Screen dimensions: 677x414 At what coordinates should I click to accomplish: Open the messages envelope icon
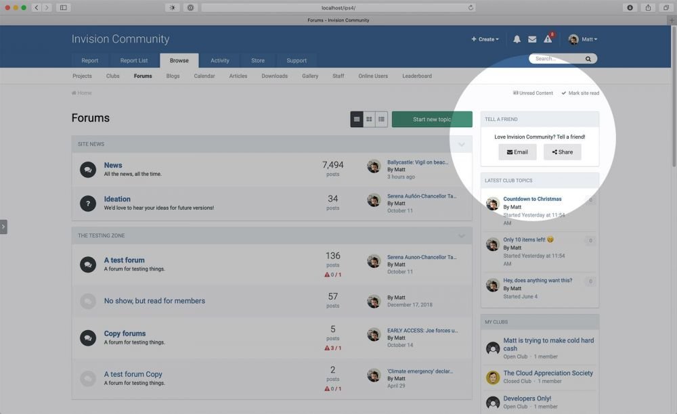[x=532, y=39]
